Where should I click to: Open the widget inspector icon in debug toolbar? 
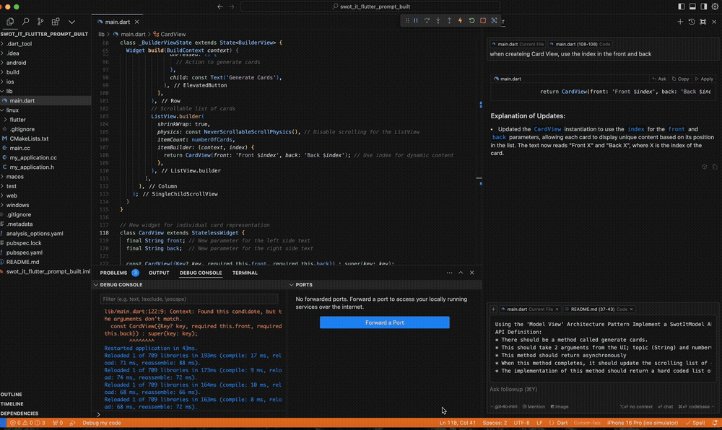coord(494,21)
